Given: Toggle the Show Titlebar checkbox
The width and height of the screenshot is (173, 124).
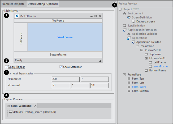Looking at the screenshot, I should coord(7,67).
